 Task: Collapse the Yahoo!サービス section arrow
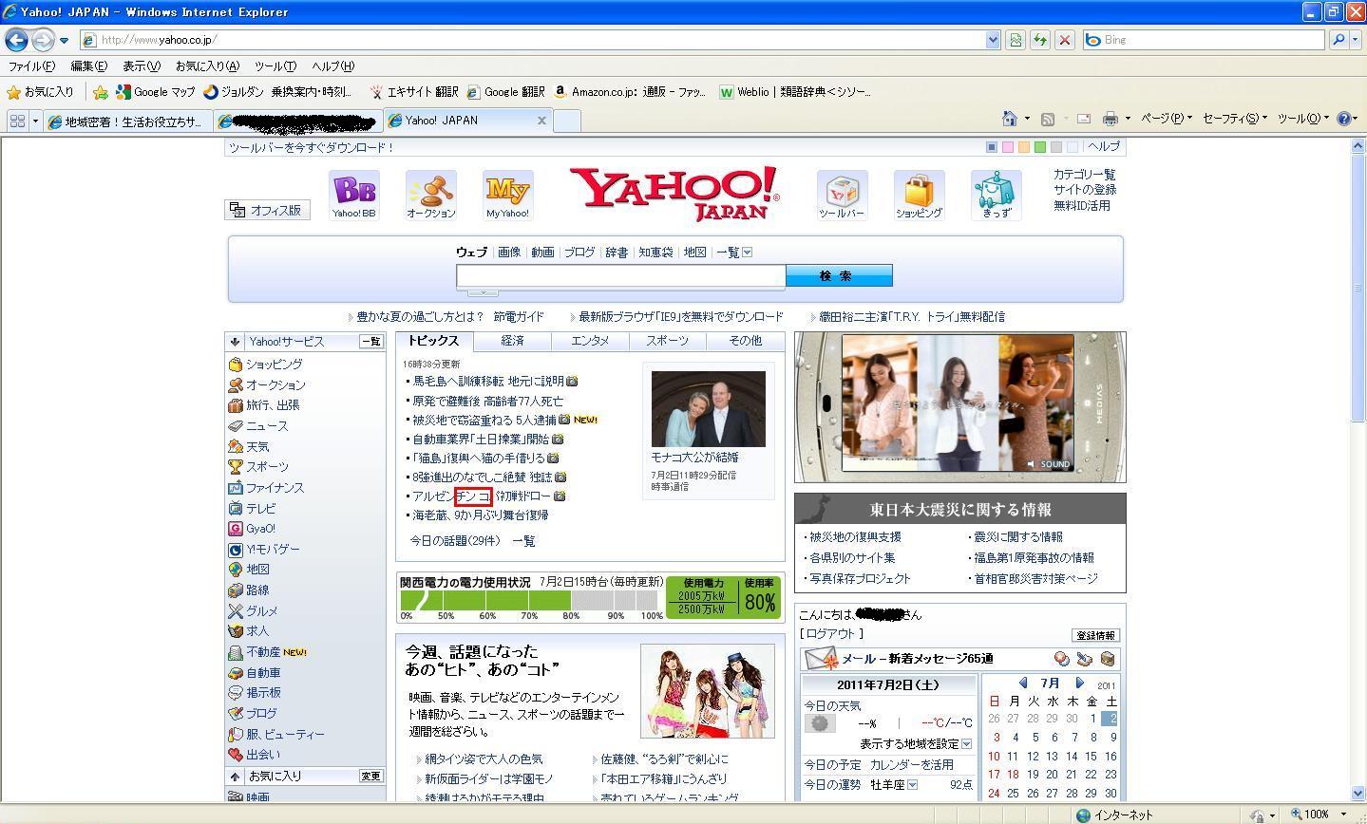click(235, 342)
